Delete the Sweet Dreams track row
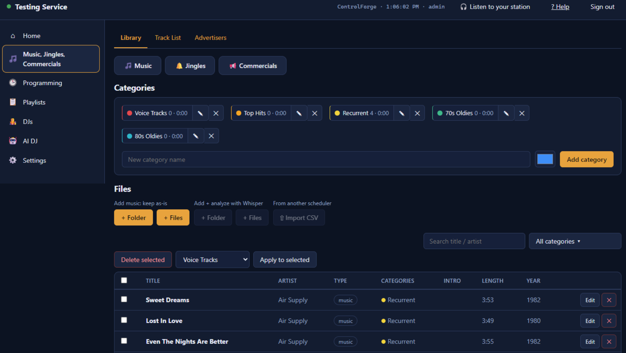 609,300
